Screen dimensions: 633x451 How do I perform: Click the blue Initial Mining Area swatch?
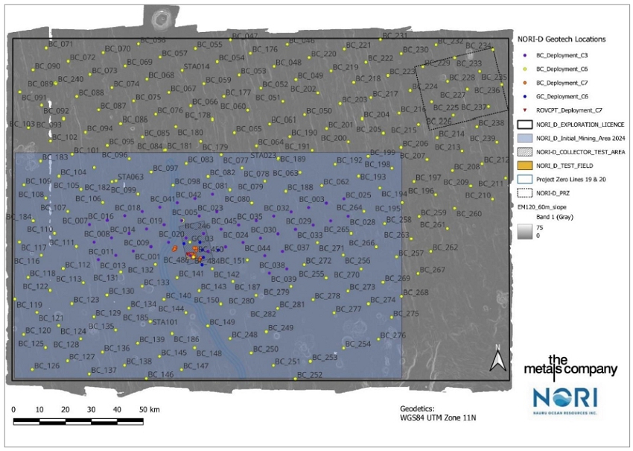pyautogui.click(x=525, y=137)
